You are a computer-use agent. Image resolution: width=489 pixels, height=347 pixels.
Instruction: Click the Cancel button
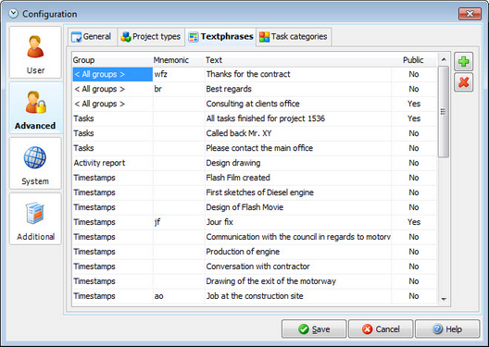click(x=381, y=328)
